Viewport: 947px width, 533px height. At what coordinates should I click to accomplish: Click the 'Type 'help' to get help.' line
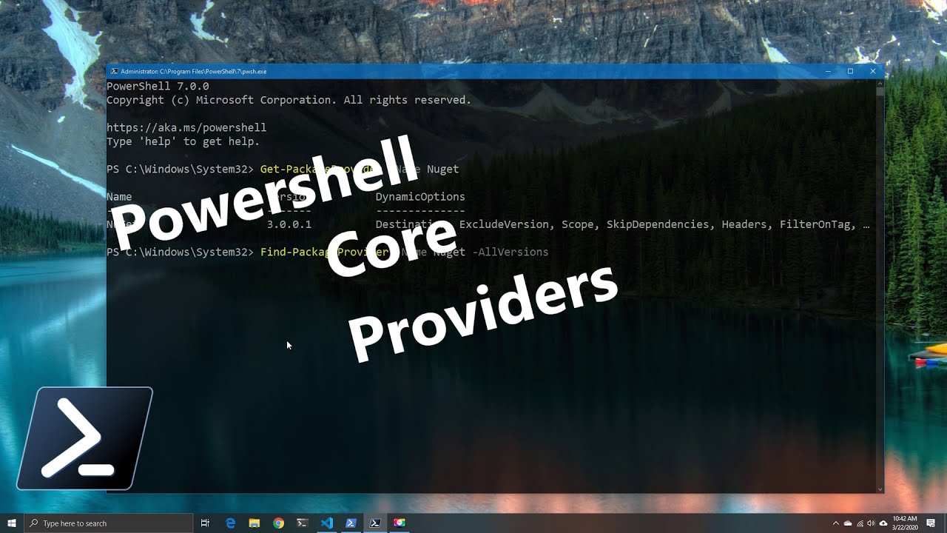(183, 141)
